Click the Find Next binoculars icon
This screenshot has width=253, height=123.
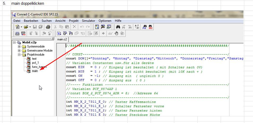(124, 27)
